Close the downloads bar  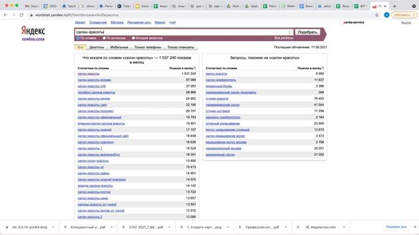[x=414, y=227]
